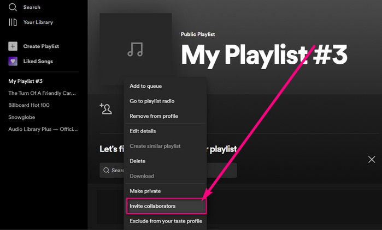This screenshot has width=382, height=230.
Task: Open Search from the sidebar label
Action: 32,7
